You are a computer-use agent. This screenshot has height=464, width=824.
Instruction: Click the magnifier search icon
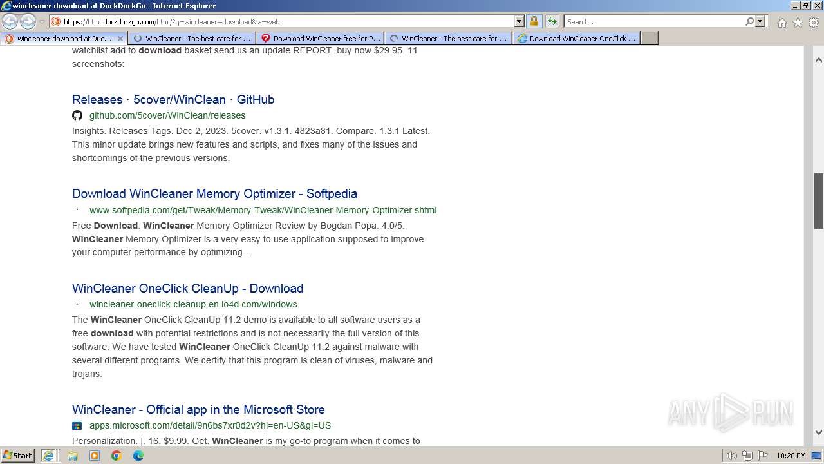(749, 21)
